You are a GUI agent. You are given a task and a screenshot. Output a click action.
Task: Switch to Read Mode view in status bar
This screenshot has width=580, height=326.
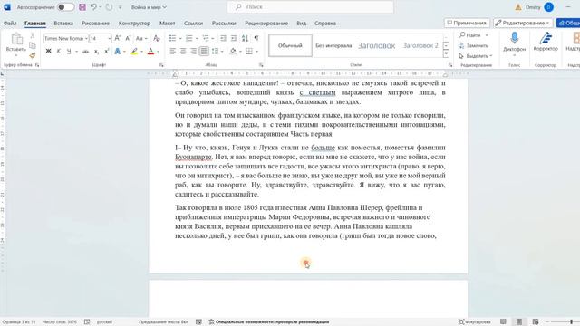point(504,322)
